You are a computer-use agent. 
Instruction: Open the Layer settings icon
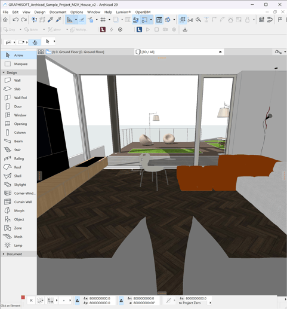261,20
